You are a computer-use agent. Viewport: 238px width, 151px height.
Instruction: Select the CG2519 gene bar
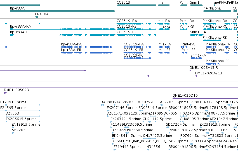click(x=136, y=5)
